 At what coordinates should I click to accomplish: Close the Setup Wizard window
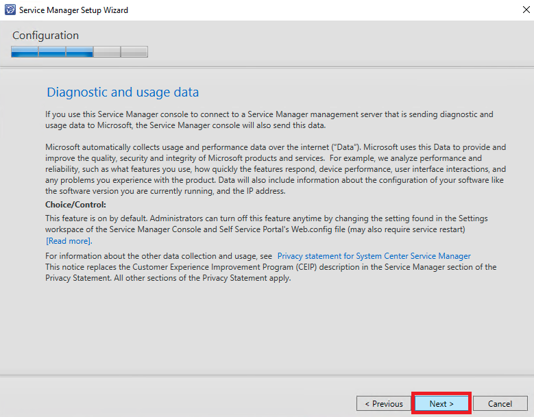tap(526, 10)
